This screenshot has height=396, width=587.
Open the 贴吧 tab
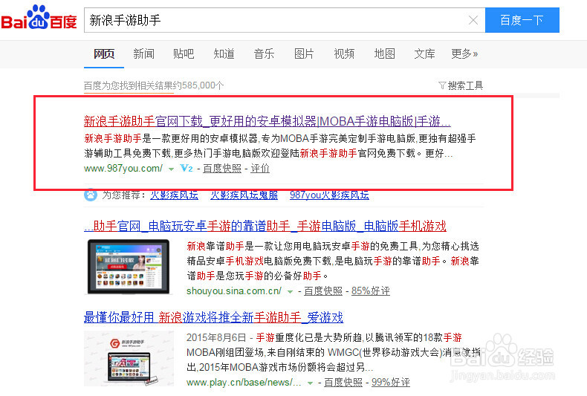(x=184, y=54)
